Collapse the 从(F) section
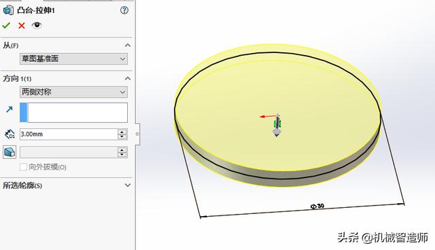The height and width of the screenshot is (250, 435). coord(128,46)
